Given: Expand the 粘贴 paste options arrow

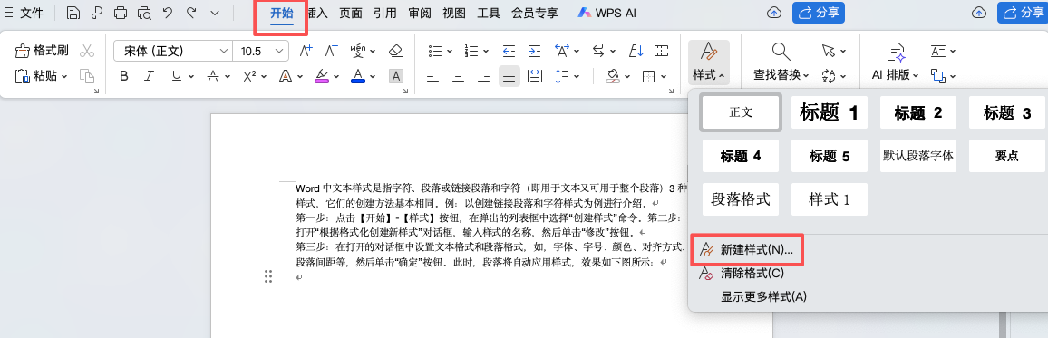Looking at the screenshot, I should 65,77.
